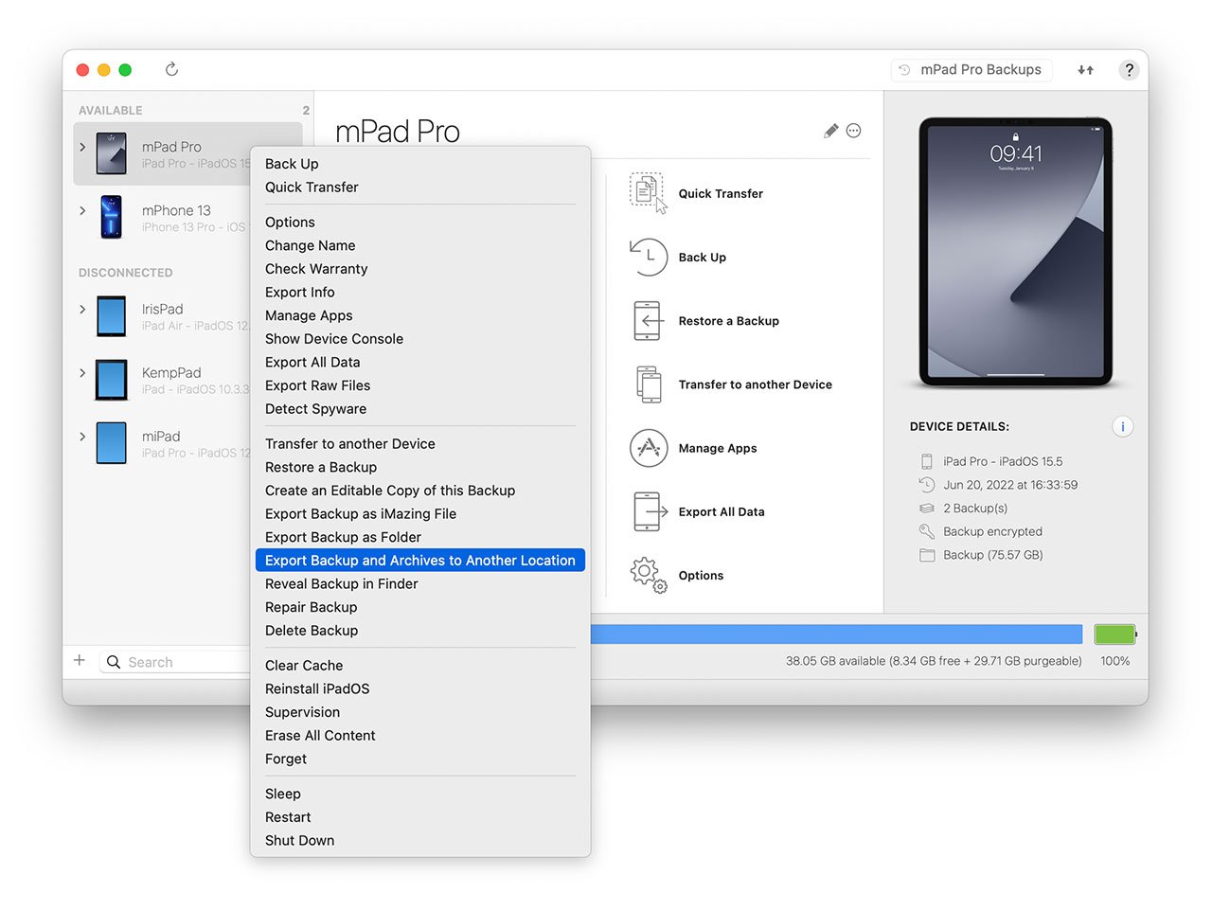
Task: Click the Restore a Backup label
Action: 728,321
